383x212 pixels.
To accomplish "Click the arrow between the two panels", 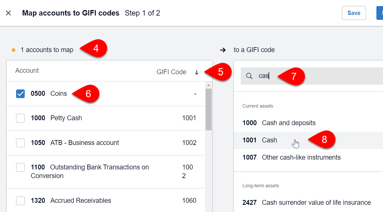I will click(223, 50).
